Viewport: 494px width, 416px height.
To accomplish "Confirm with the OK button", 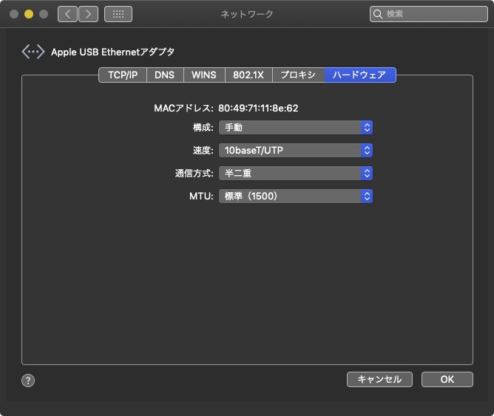I will pyautogui.click(x=447, y=379).
